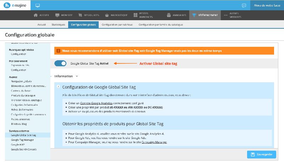The image size is (284, 162).
Task: Open Ma Boutique menu
Action: tap(116, 15)
